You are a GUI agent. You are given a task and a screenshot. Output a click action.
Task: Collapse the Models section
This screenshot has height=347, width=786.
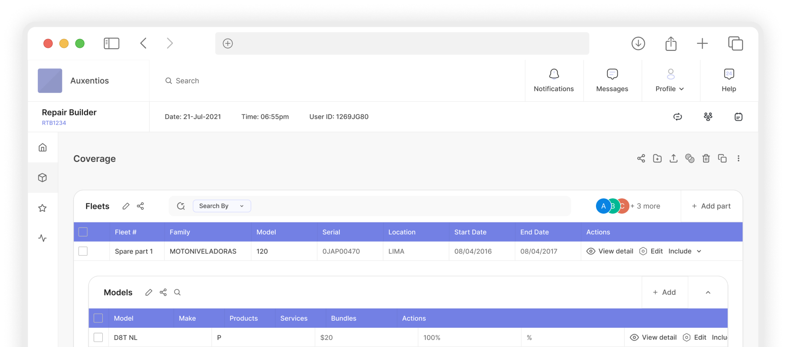coord(708,293)
